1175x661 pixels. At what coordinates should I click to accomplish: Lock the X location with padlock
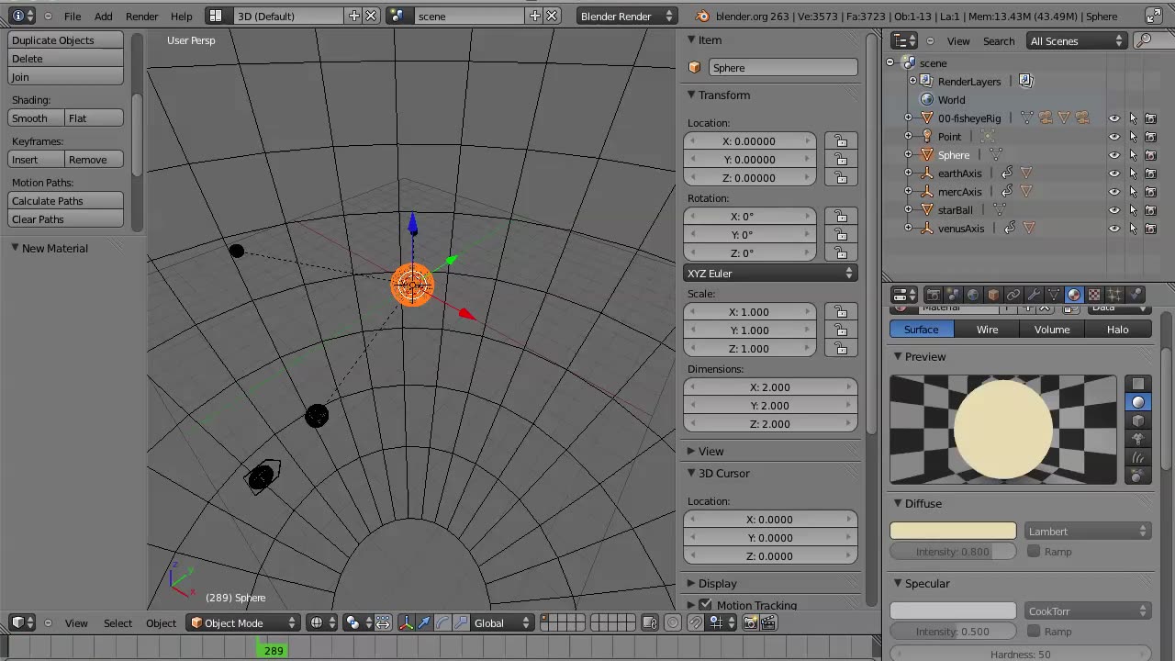(x=841, y=140)
